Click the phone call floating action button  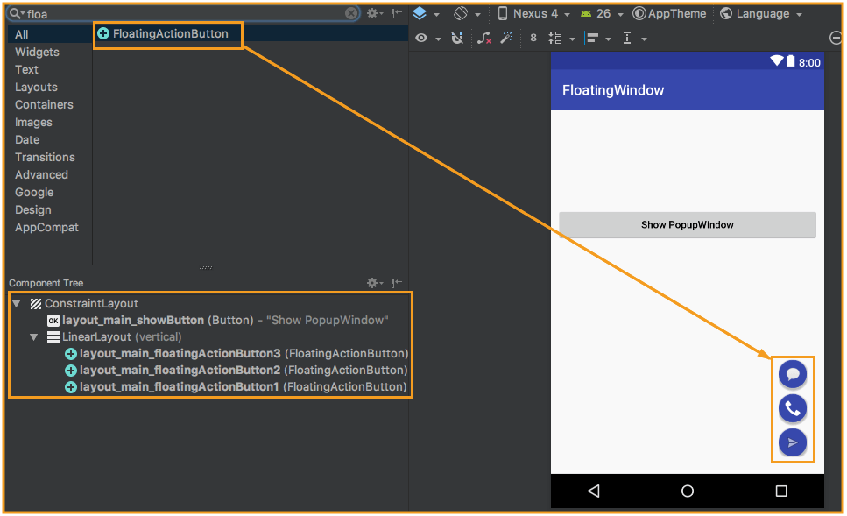click(793, 408)
